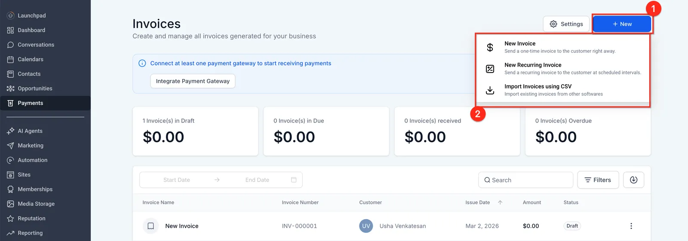The image size is (688, 241).
Task: Toggle Issue Date sort arrow
Action: 500,202
